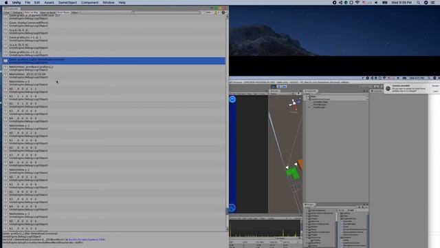Open the Assets menu
Screen dimensions: 440x248
tap(49, 3)
